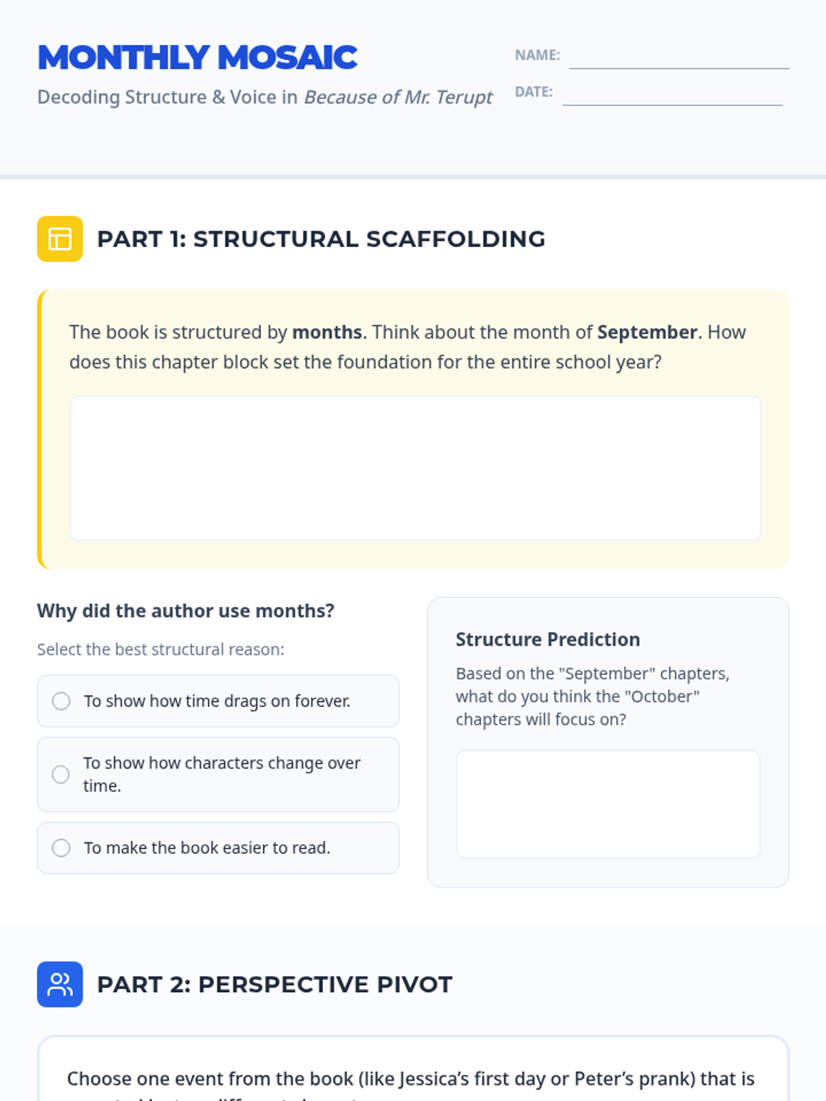
Task: Click the Name line to enter a name
Action: coord(679,58)
